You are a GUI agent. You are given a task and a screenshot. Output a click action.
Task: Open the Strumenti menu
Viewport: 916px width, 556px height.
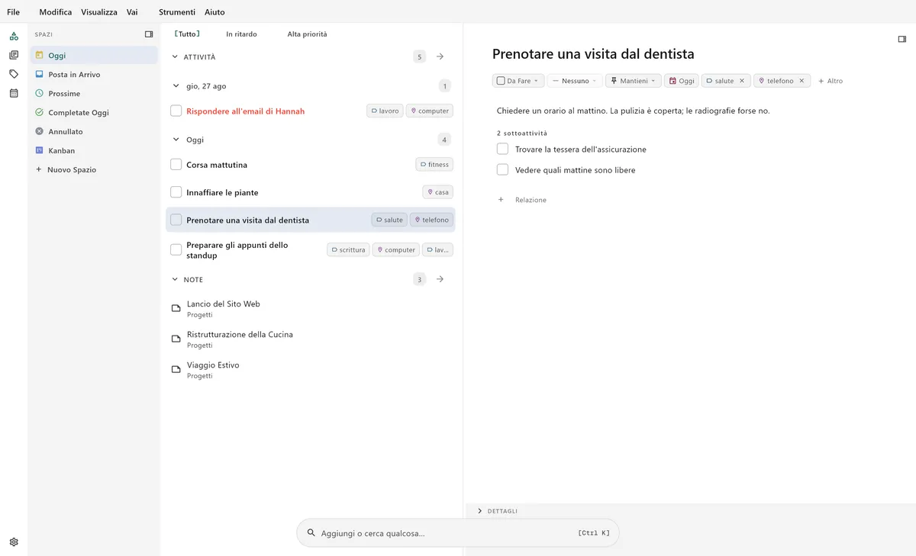[x=177, y=12]
